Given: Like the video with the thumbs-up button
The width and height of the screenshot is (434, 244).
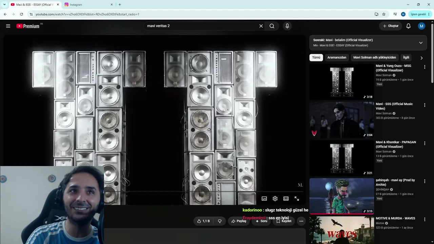Looking at the screenshot, I should (203, 221).
